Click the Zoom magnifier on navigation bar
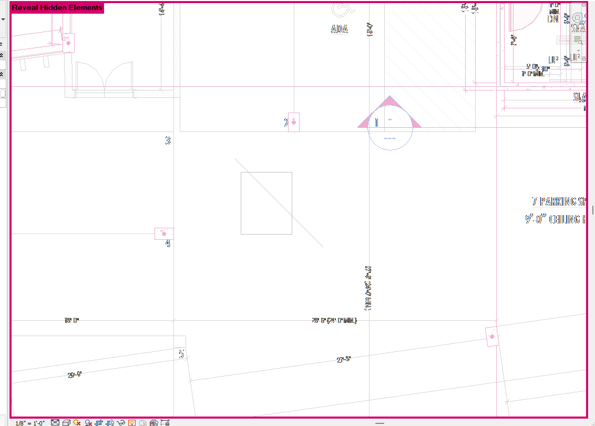The height and width of the screenshot is (426, 595). (578, 40)
